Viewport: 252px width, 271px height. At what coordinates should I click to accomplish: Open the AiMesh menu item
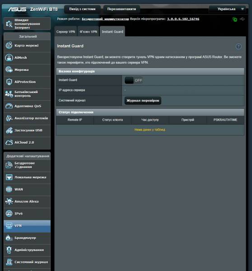tap(27, 58)
